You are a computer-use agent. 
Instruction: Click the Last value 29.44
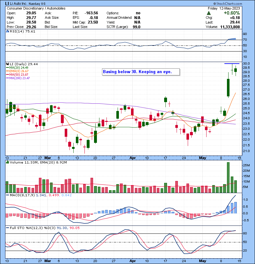pyautogui.click(x=235, y=22)
